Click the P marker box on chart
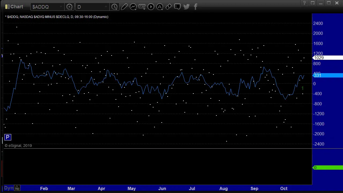 click(8, 138)
